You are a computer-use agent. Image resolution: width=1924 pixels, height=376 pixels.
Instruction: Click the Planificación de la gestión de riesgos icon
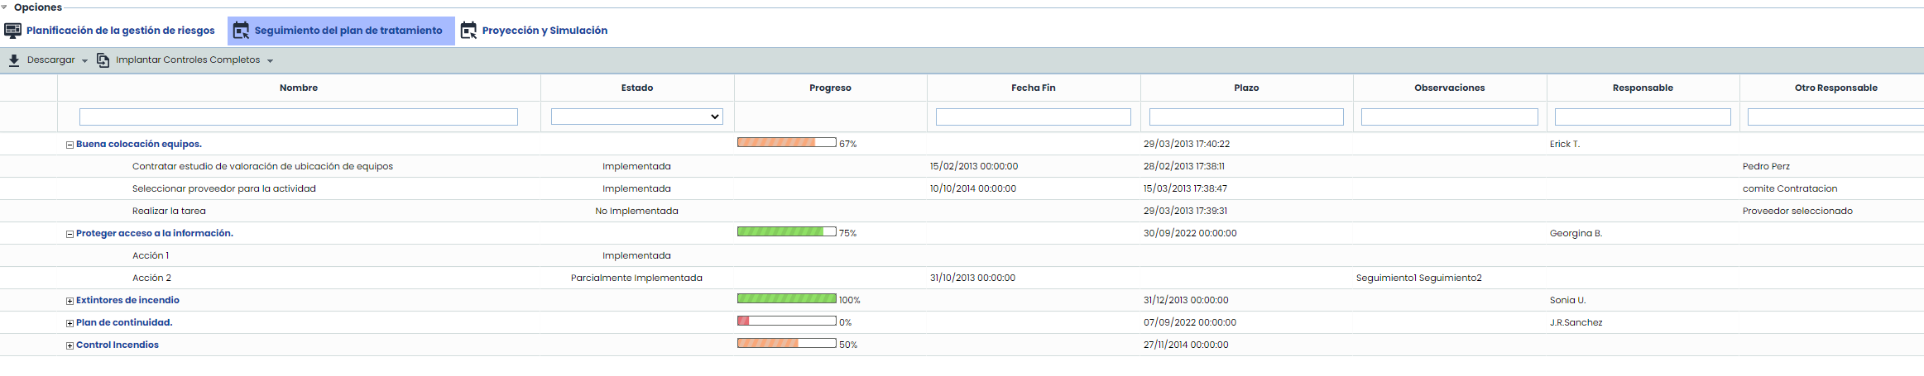tap(13, 31)
